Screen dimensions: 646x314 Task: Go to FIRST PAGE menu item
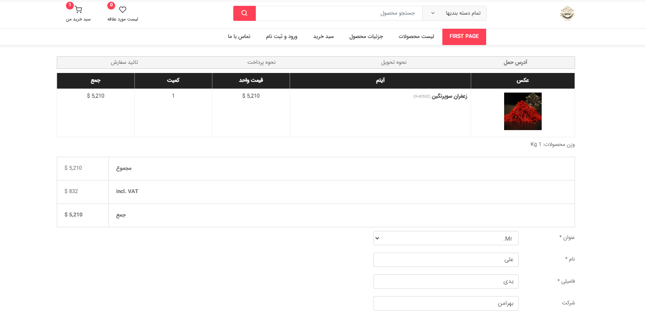464,37
